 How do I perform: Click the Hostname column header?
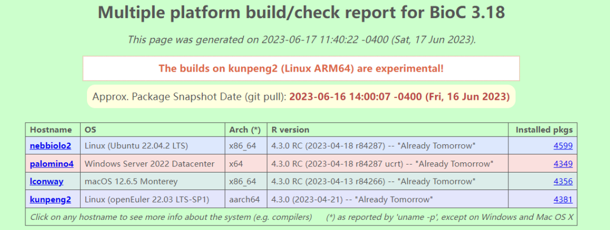click(51, 130)
